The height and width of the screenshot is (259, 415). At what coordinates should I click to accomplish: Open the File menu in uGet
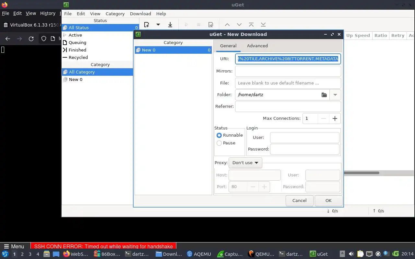[x=68, y=14]
